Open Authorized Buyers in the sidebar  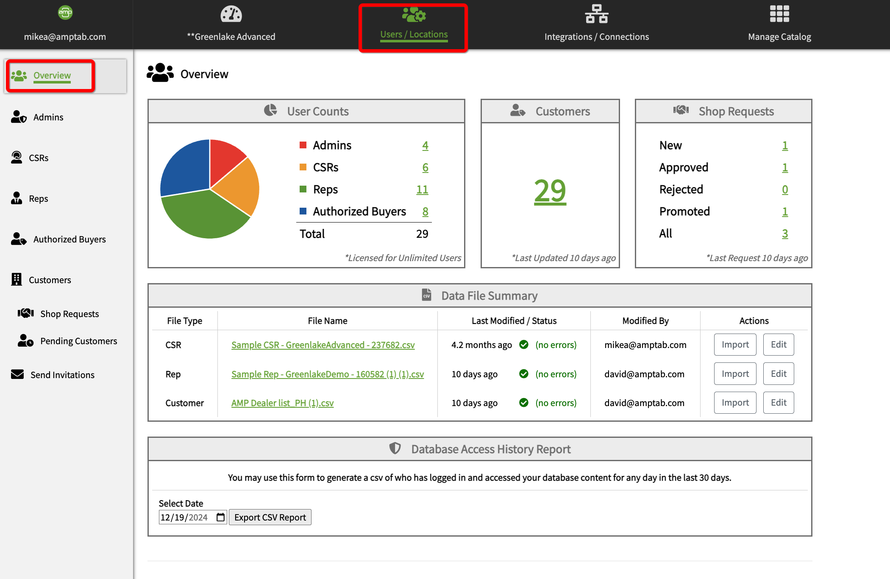pos(69,239)
